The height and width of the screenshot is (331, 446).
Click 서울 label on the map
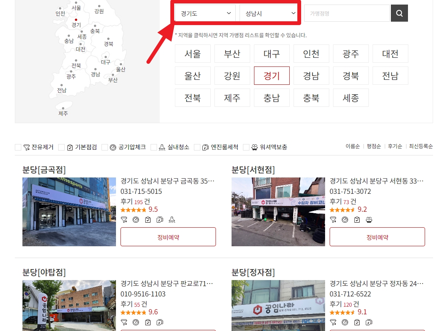[76, 8]
